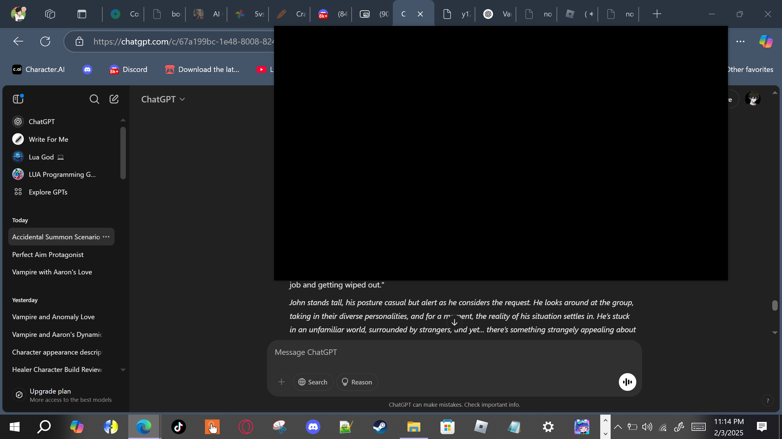Open options for Accidental Summon Scenario chat

click(106, 237)
